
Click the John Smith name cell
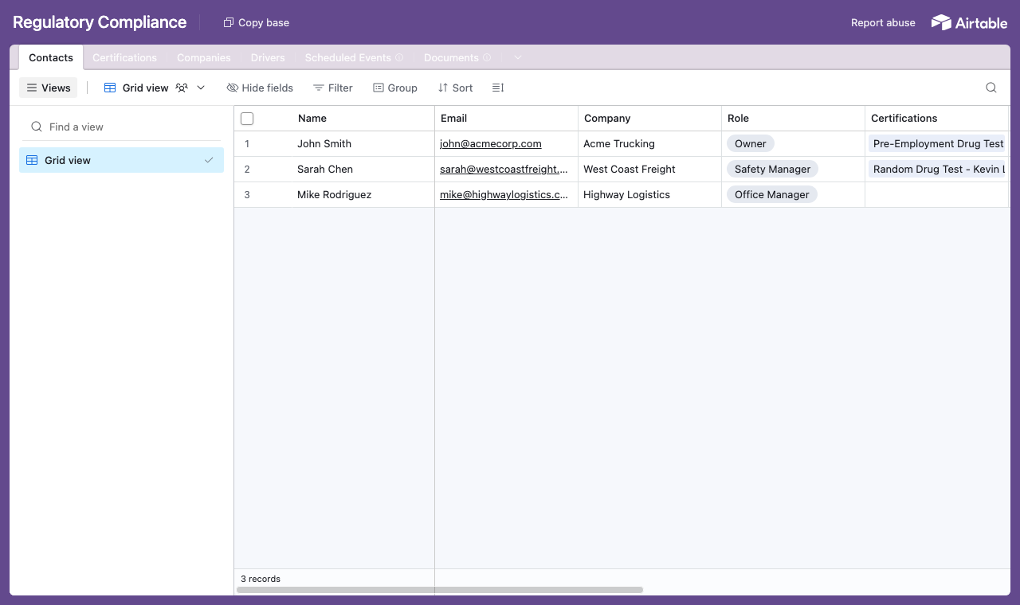pos(363,144)
